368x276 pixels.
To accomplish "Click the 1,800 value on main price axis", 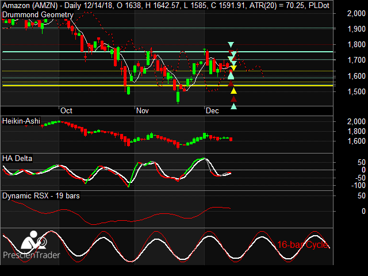I will [x=356, y=45].
